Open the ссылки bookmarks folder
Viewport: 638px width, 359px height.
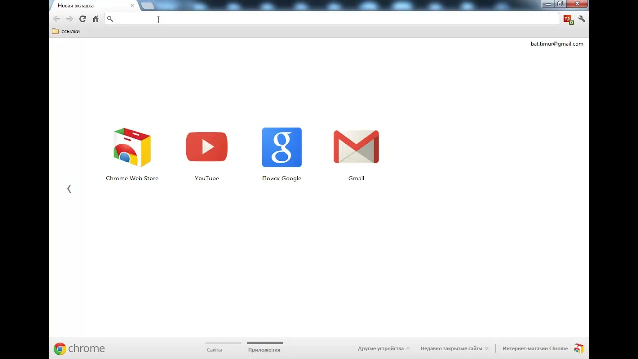tap(66, 31)
